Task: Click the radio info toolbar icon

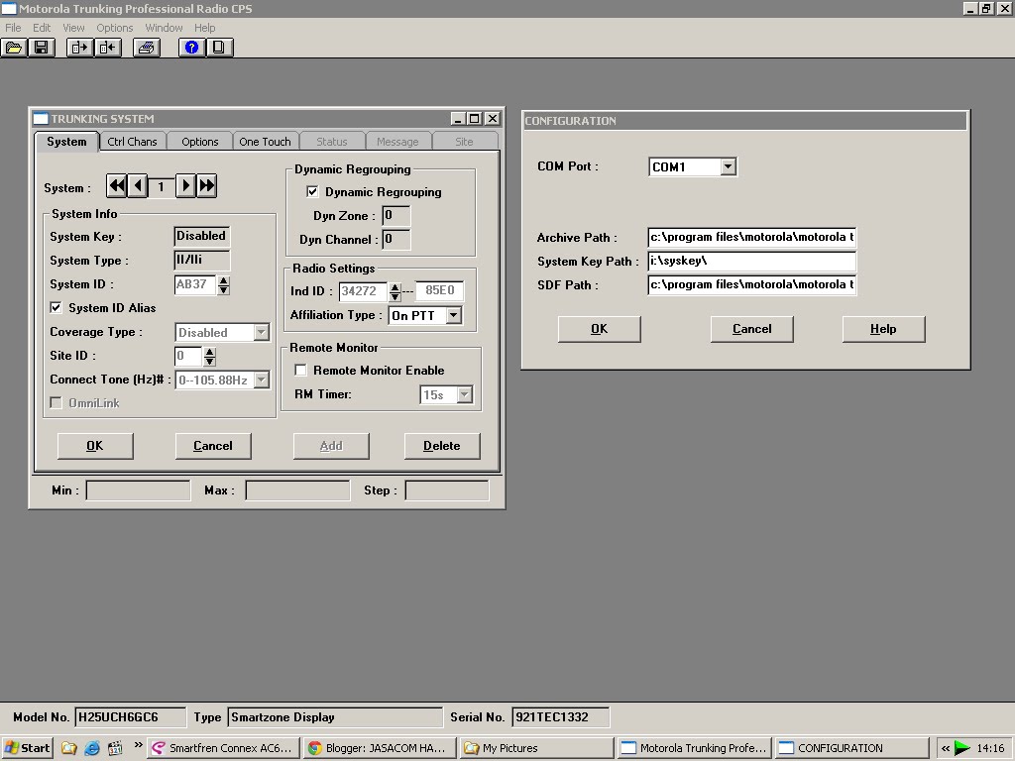Action: (219, 48)
